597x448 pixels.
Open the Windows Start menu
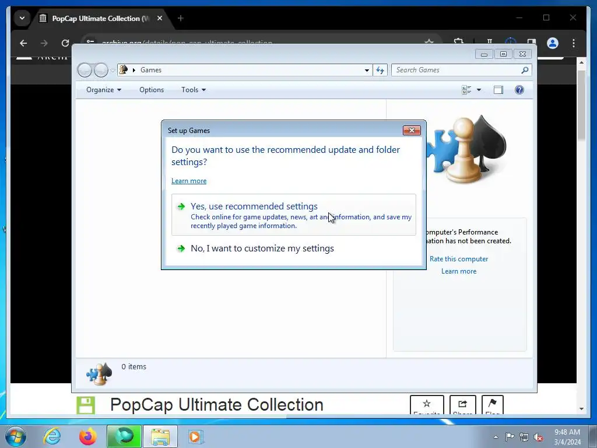tap(15, 436)
